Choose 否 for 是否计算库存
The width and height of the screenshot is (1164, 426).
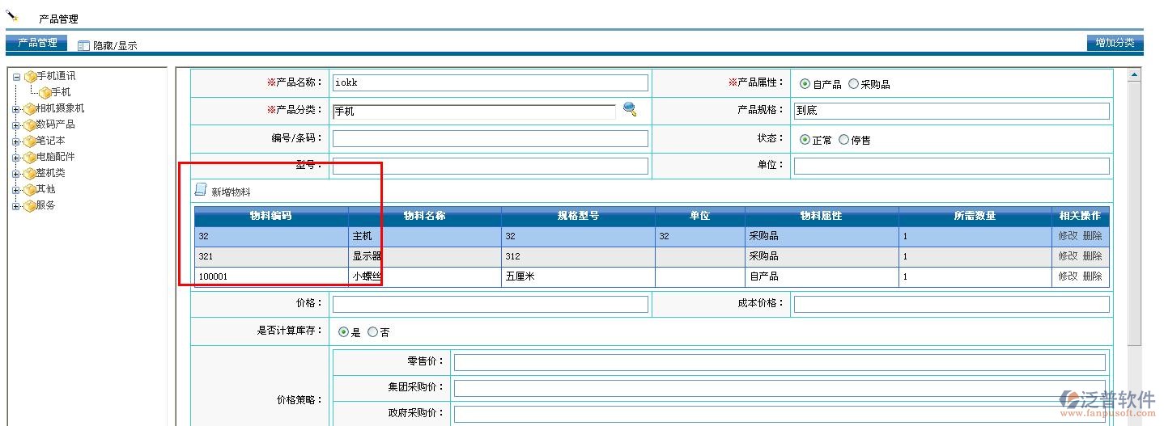click(372, 331)
